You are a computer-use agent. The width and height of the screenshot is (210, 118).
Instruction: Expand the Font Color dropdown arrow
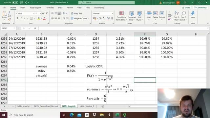click(x=47, y=18)
